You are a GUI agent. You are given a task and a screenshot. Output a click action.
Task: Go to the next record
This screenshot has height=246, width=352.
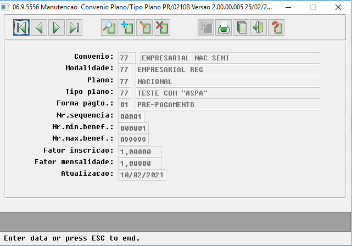(x=57, y=27)
